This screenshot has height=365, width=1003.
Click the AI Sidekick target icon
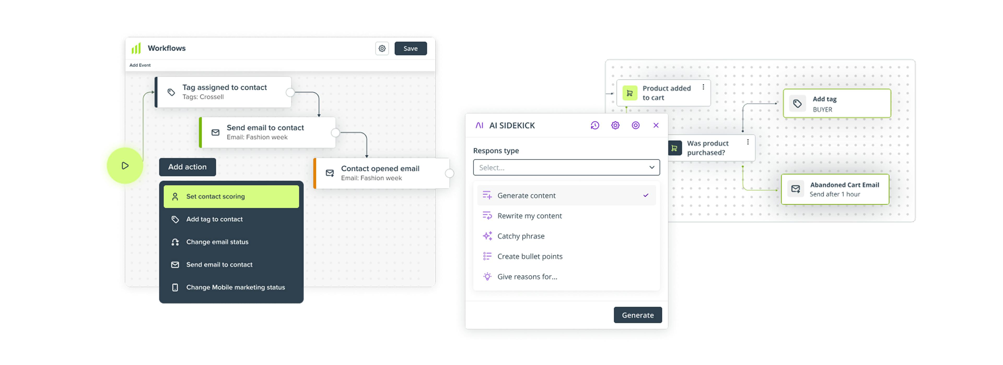pyautogui.click(x=635, y=125)
